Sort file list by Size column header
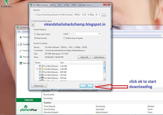The image size is (163, 115). click(x=65, y=63)
